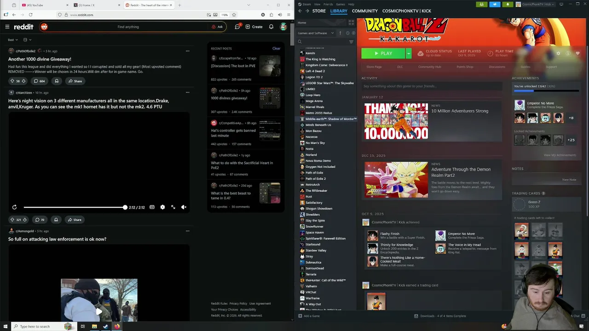The image size is (589, 331).
Task: Click the Reddit Find anything search field
Action: coord(128,27)
